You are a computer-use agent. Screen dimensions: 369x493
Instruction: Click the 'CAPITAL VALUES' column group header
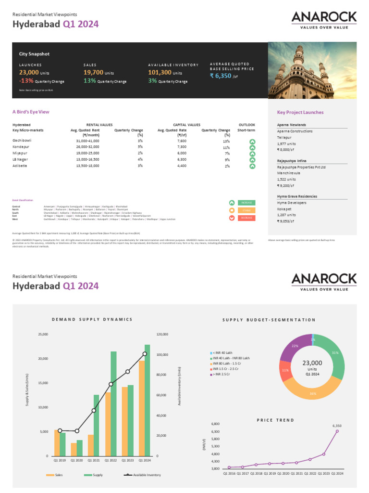coord(187,125)
